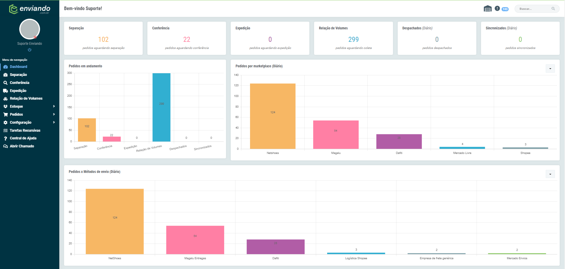This screenshot has height=269, width=565.
Task: Open the Pedidos x Métodos de envio dropdown
Action: pyautogui.click(x=550, y=174)
